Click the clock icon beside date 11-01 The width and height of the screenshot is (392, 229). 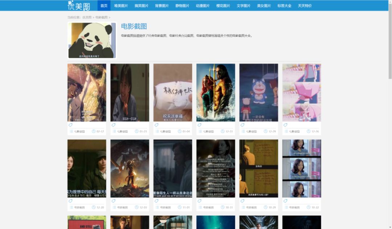click(x=180, y=207)
